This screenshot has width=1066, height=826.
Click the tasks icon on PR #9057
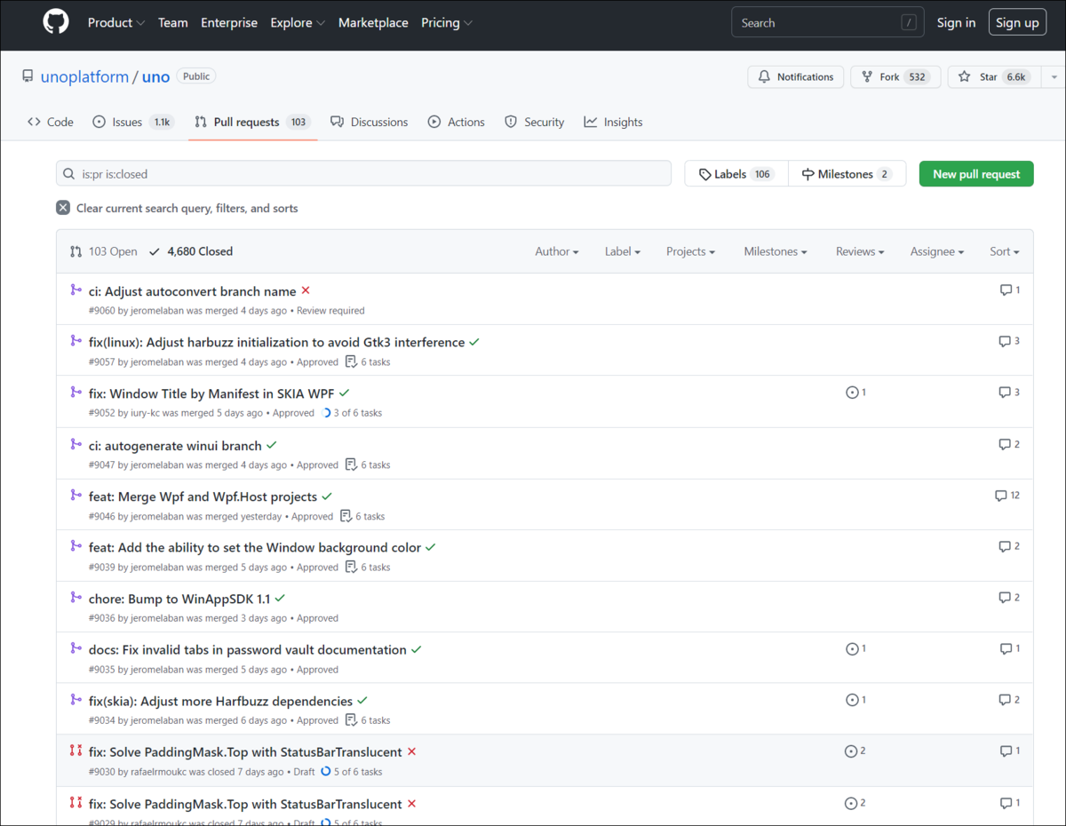pos(352,361)
